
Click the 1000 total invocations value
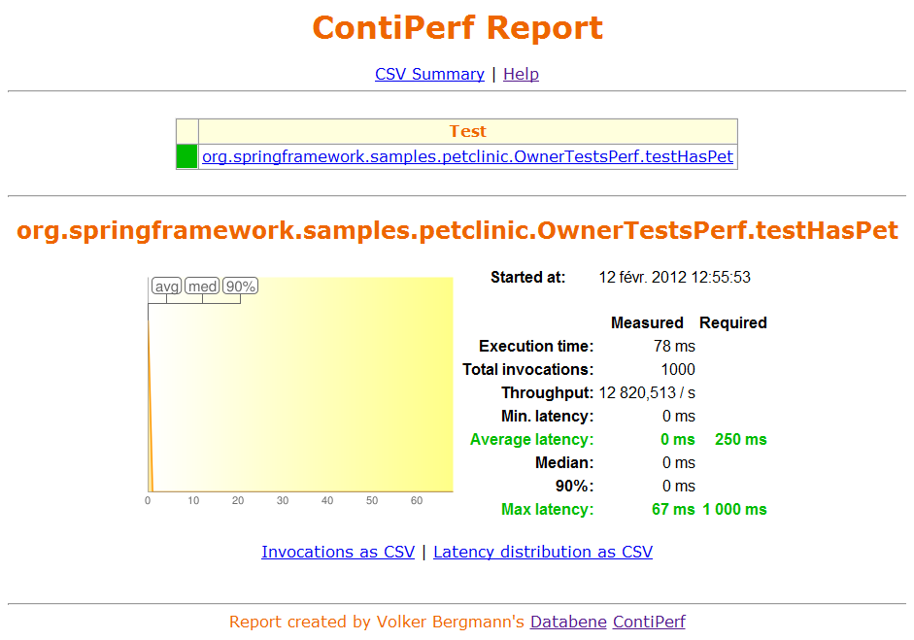pos(678,369)
